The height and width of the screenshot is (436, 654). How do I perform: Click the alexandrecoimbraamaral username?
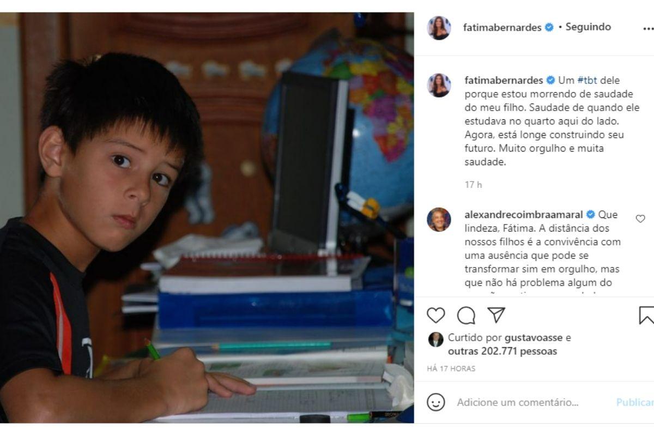pos(524,215)
